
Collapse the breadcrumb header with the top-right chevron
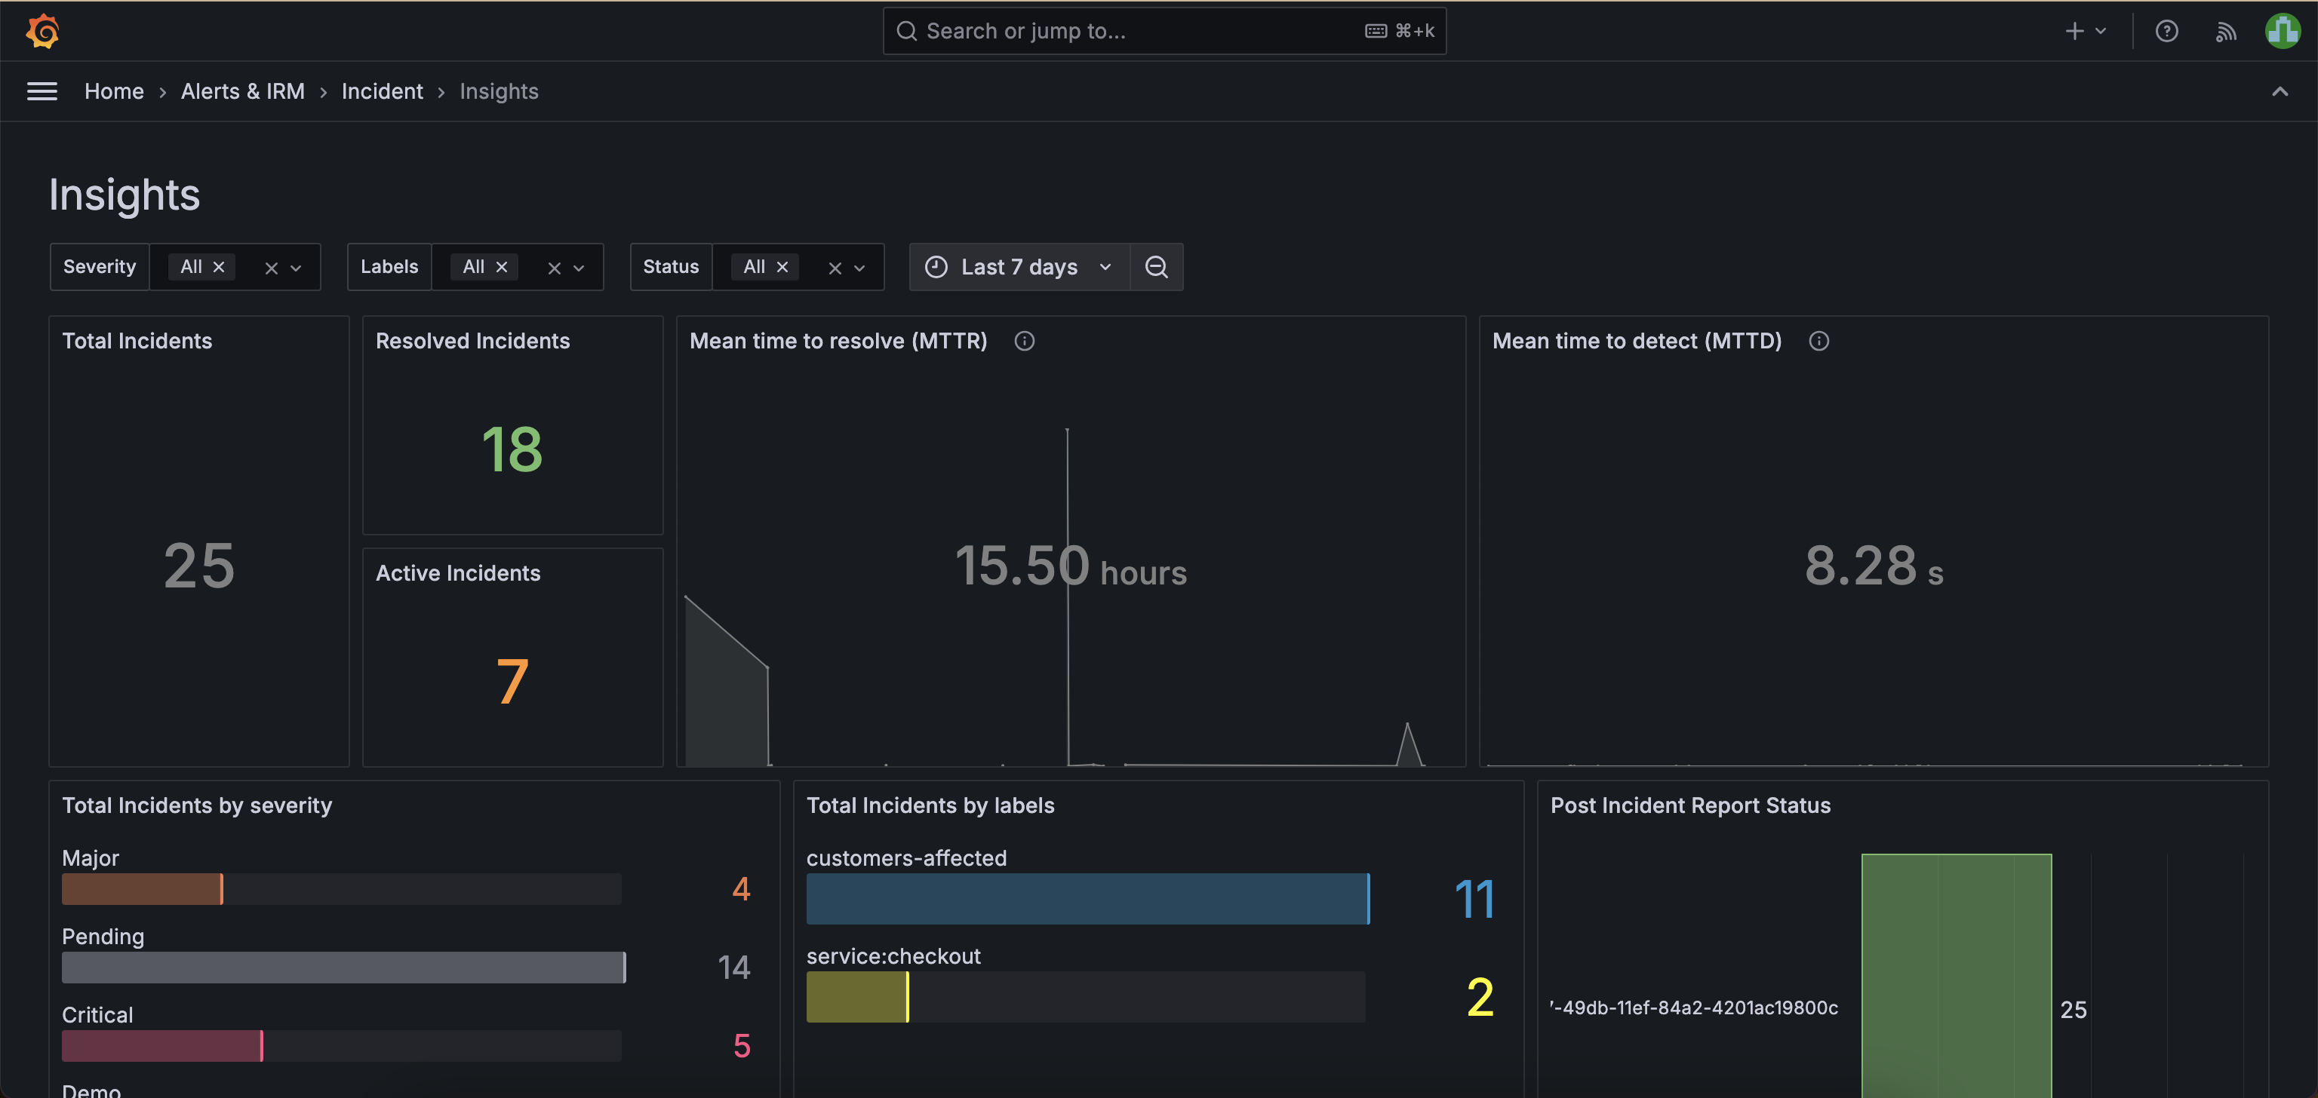coord(2280,90)
